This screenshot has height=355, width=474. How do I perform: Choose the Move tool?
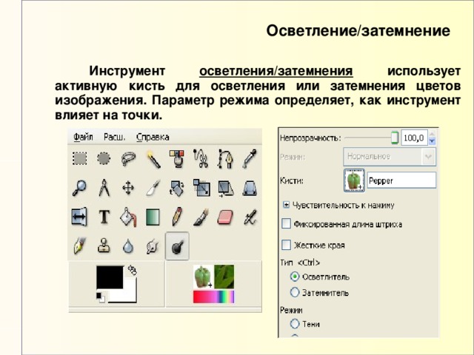click(x=128, y=188)
